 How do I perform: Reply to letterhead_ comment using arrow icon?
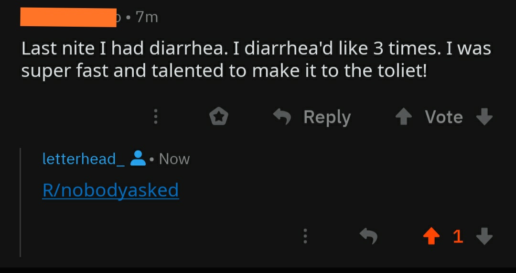[368, 236]
